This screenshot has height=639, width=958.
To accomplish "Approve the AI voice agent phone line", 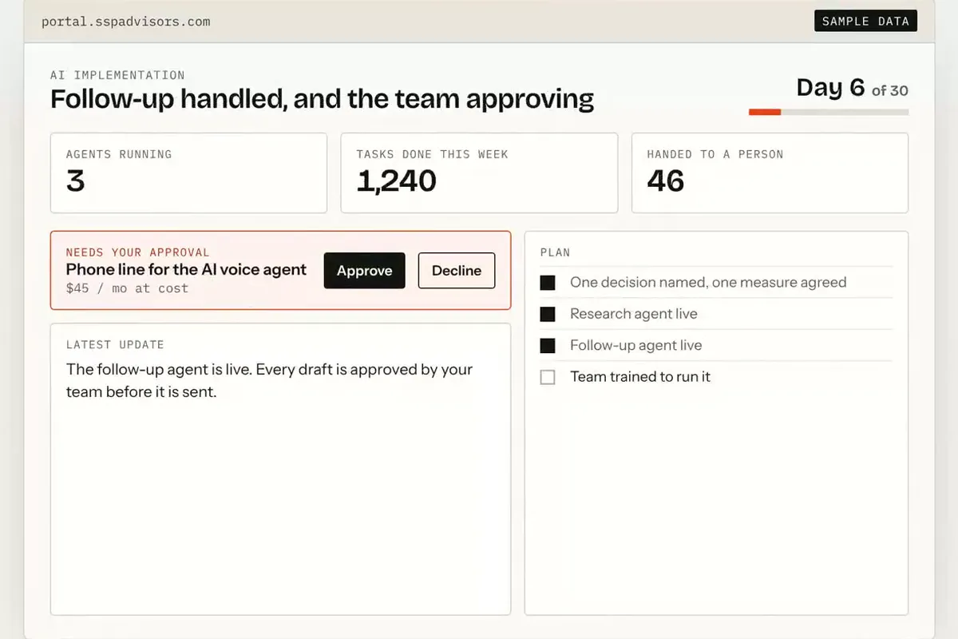I will (364, 271).
